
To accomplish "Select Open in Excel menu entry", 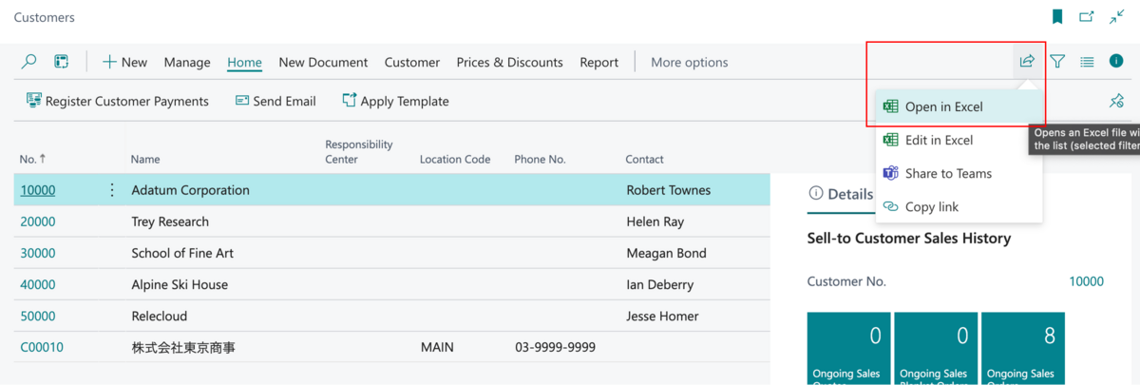I will coord(943,107).
